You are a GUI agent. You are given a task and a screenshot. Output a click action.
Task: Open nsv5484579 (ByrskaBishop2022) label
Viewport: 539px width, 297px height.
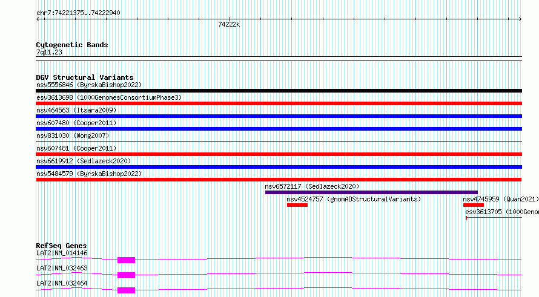pos(89,174)
